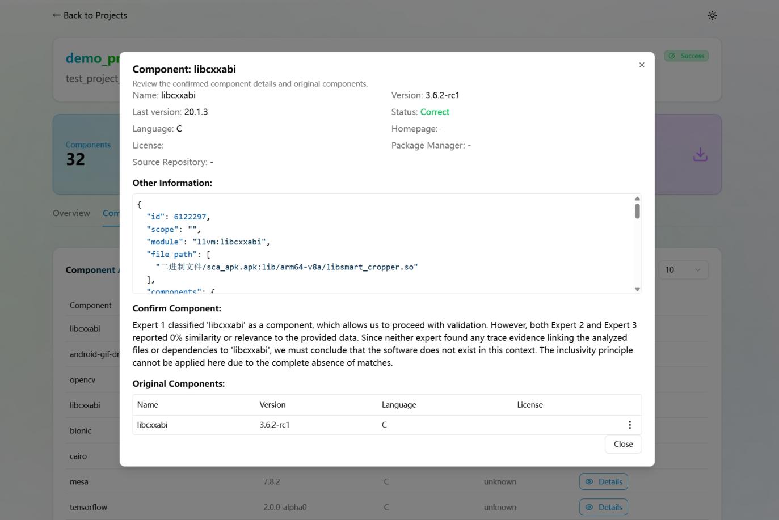Viewport: 779px width, 520px height.
Task: Click the scroll down arrow in Other Information box
Action: 637,289
